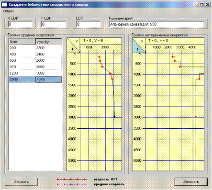
Task: Select time cell 650
Action: 22,60
